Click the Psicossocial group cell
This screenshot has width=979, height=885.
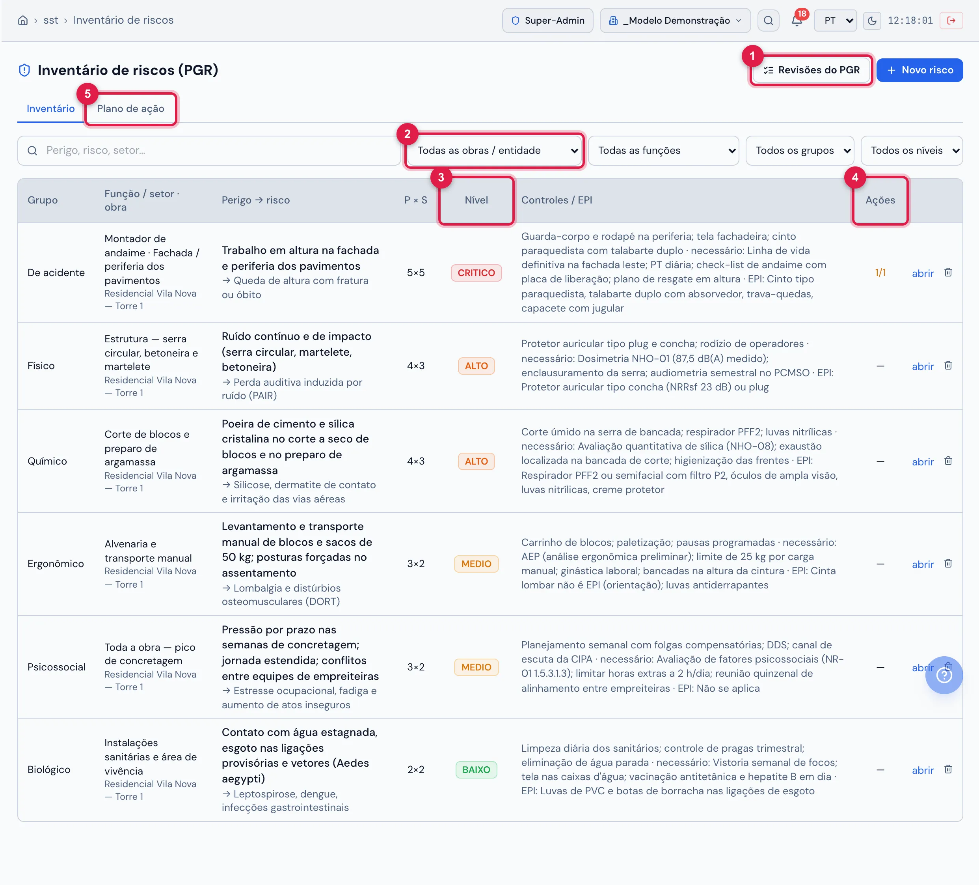pos(56,667)
